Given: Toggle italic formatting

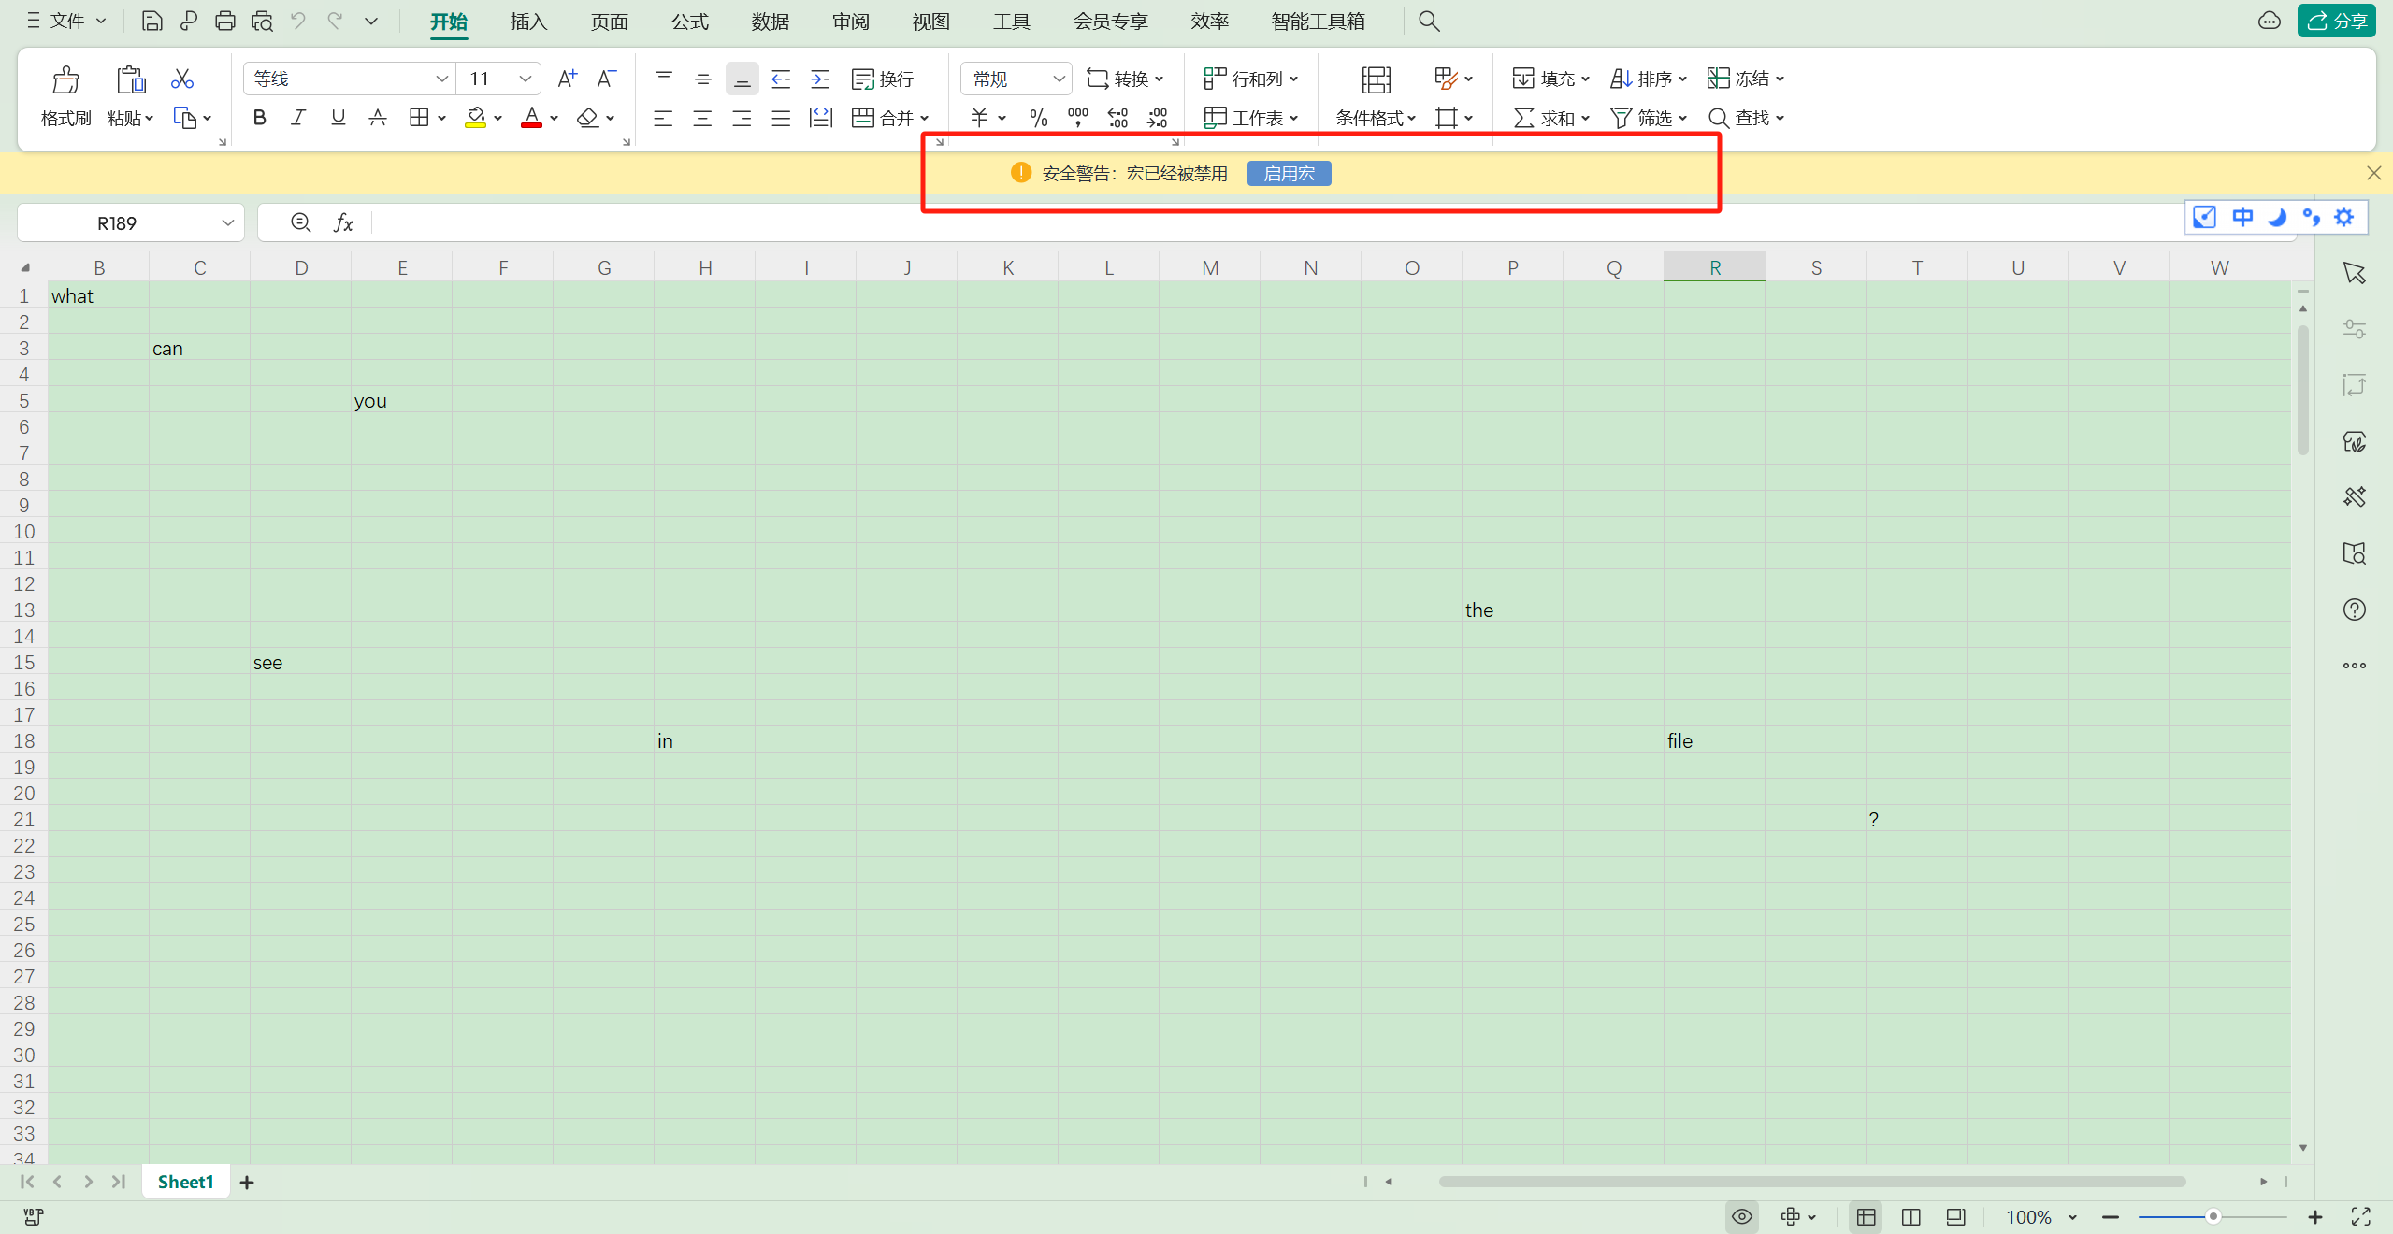Looking at the screenshot, I should [x=298, y=118].
